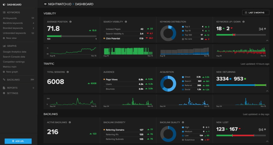
Task: Click the New / Returning blue-green bar
Action: (241, 85)
